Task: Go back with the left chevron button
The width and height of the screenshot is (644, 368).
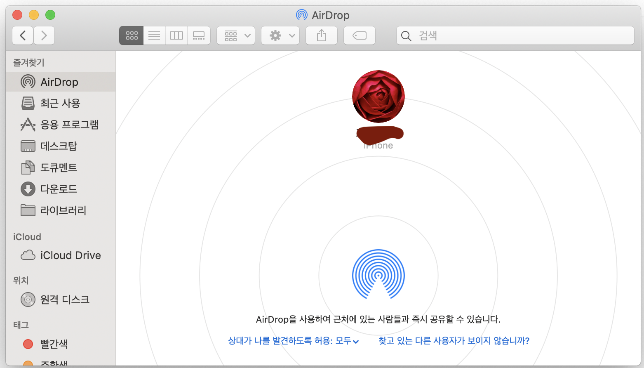Action: pyautogui.click(x=23, y=35)
